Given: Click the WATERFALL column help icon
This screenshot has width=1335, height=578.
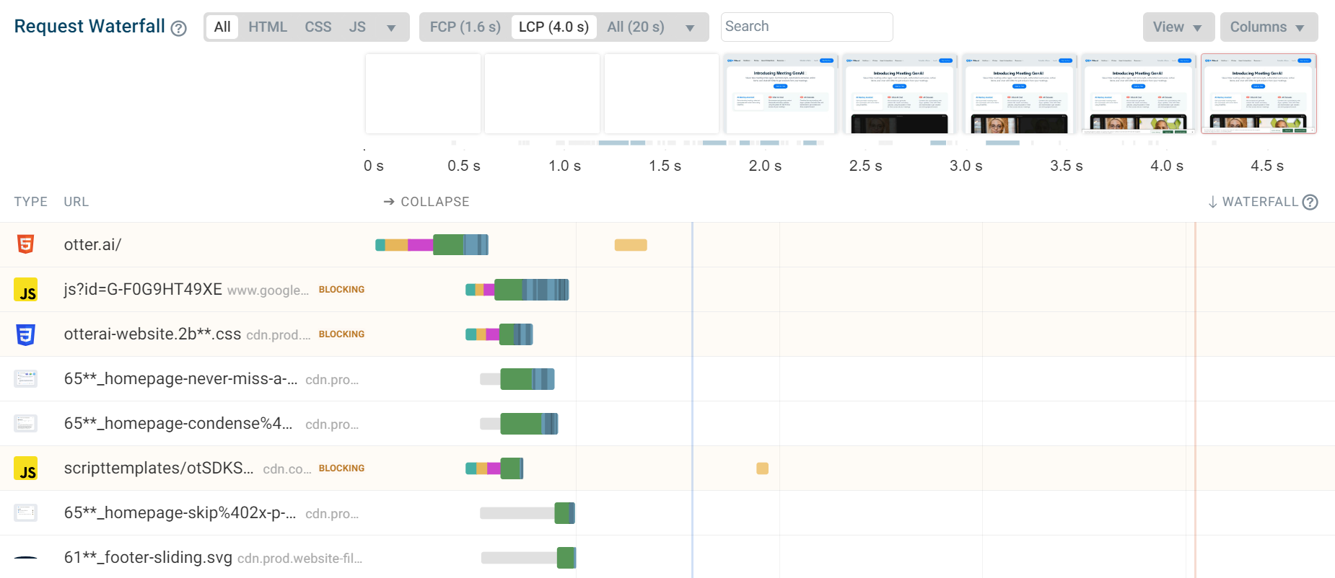Looking at the screenshot, I should click(1310, 203).
